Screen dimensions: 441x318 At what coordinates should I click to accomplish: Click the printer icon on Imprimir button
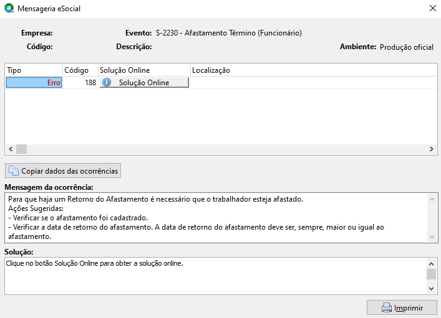click(387, 307)
